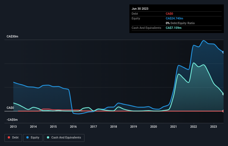Click the 0% Debt/Equity Ratio text
This screenshot has width=228, height=146.
[180, 23]
